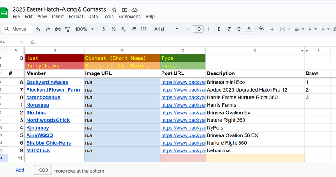Open the View menu
This screenshot has height=177, width=336.
tap(42, 16)
